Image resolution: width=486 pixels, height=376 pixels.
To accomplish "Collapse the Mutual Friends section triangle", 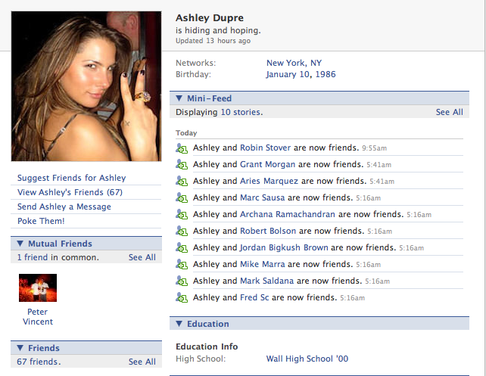I will click(20, 244).
